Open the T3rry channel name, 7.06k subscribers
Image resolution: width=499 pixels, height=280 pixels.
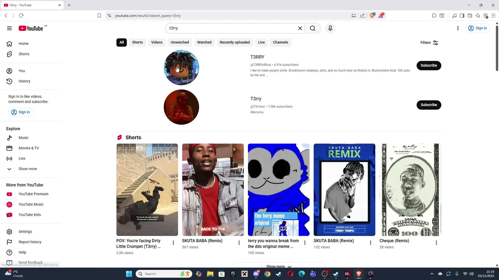coord(256,99)
